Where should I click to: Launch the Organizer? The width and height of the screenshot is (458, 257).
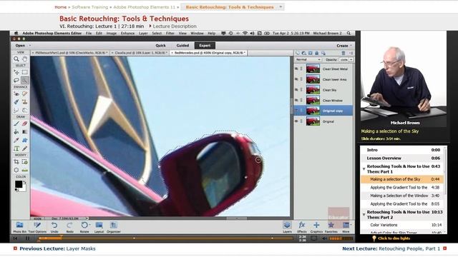click(x=114, y=227)
